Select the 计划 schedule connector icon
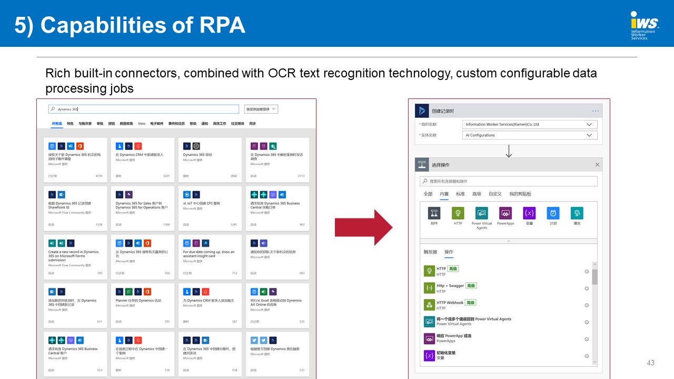This screenshot has height=379, width=674. point(553,213)
